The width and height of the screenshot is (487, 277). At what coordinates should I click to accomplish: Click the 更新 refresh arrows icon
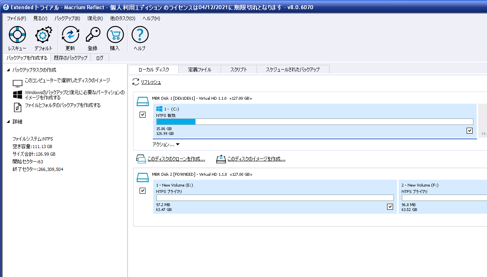click(x=70, y=35)
